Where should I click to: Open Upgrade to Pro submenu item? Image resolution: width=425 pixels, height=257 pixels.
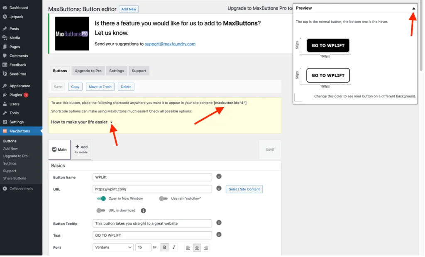point(15,156)
